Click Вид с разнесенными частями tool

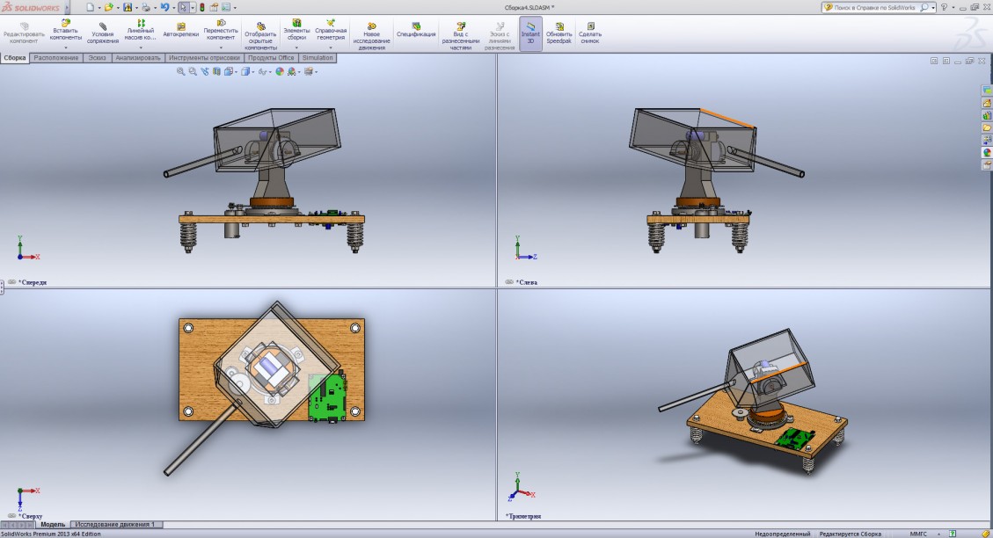[460, 36]
